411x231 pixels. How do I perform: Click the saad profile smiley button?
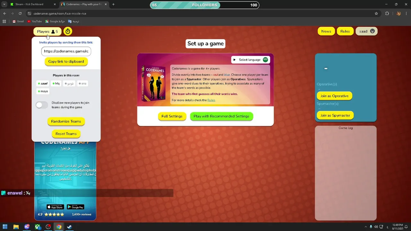(366, 31)
